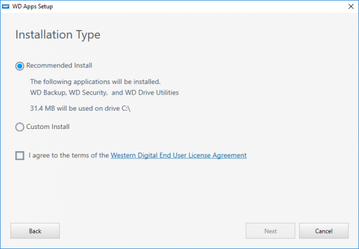Open Western Digital End User License Agreement link
Viewport: 359px width, 249px height.
pos(179,155)
